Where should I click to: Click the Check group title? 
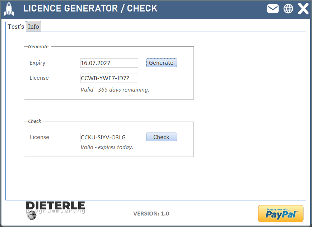pos(34,121)
